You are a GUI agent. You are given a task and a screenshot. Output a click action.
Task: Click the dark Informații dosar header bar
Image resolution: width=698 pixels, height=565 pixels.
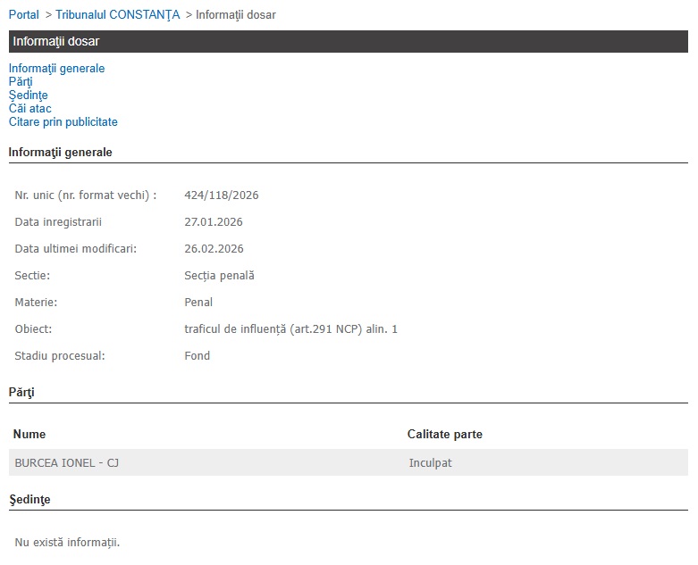point(349,42)
